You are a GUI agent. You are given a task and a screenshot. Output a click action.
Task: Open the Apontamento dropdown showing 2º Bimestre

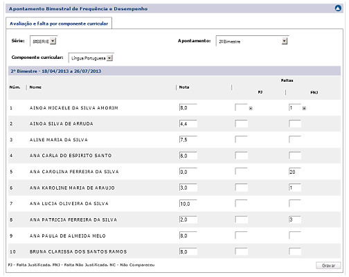click(x=252, y=41)
